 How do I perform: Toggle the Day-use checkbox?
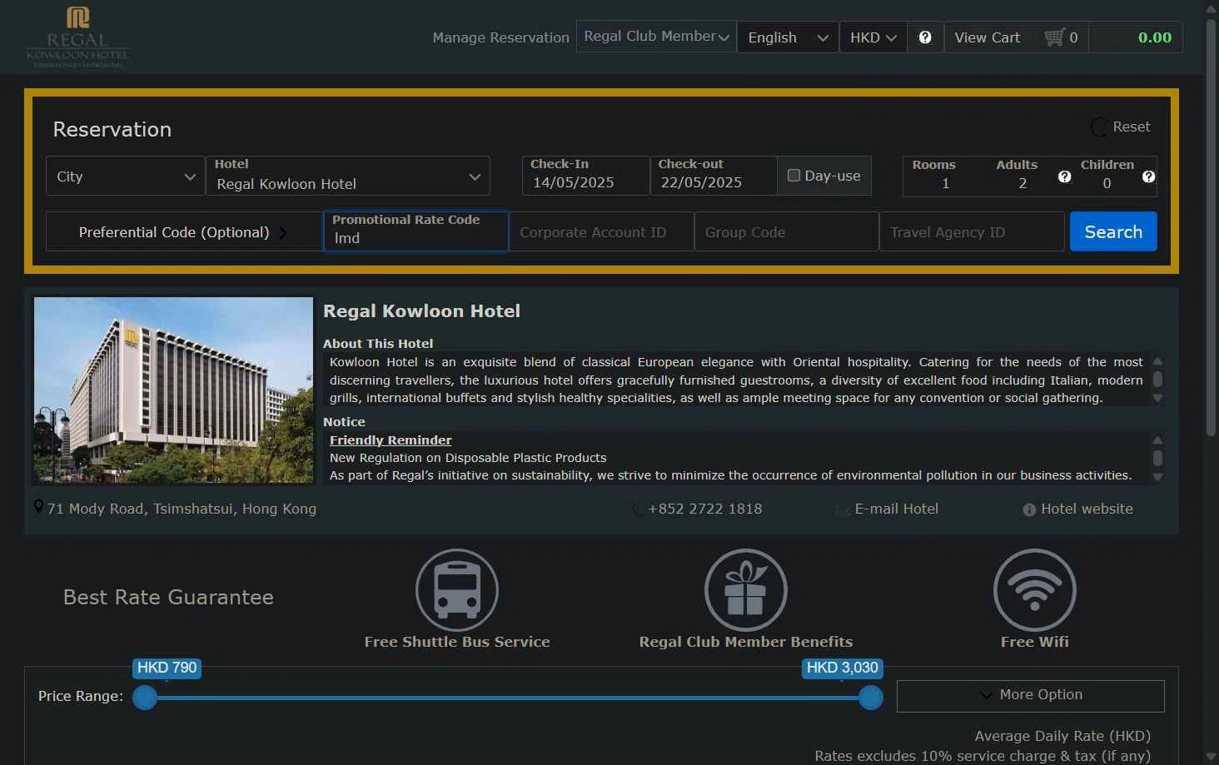click(x=794, y=176)
